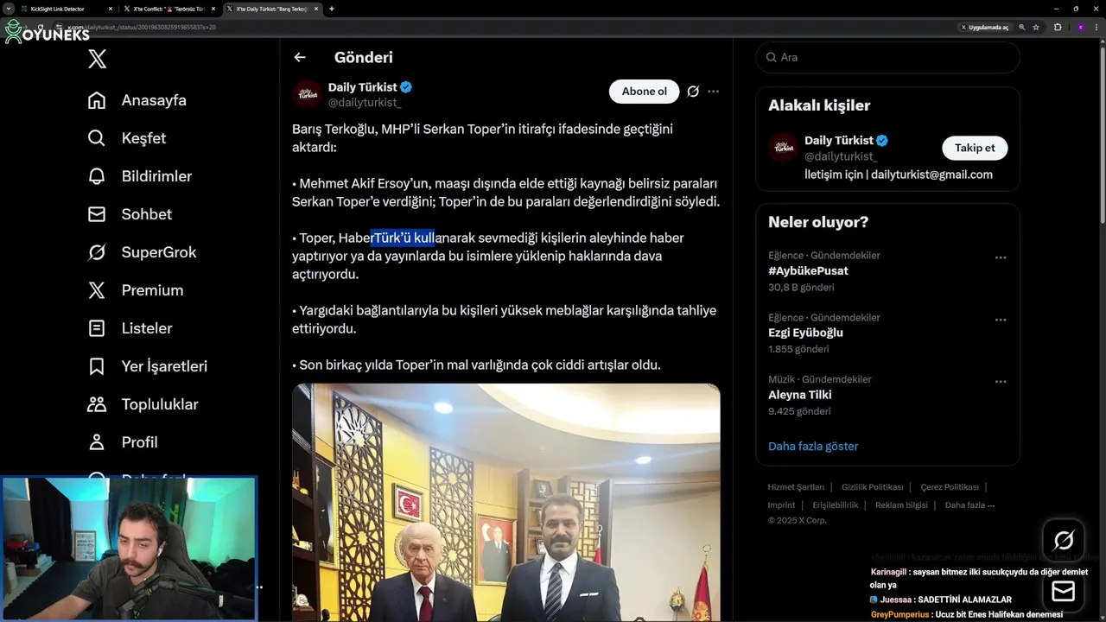Open new browser tab with plus
1106x622 pixels.
tap(332, 9)
